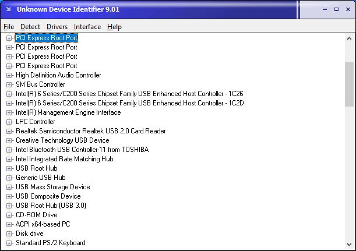Expand Intel Bluetooth USB Controller node

9,150
